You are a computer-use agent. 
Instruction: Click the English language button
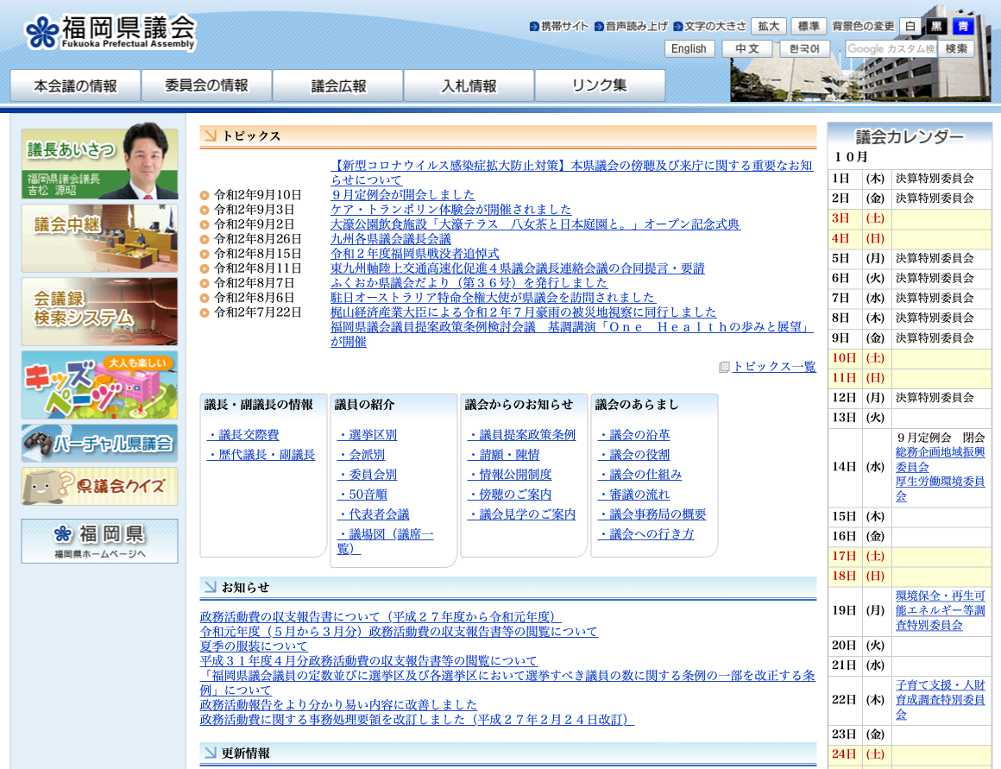(689, 49)
